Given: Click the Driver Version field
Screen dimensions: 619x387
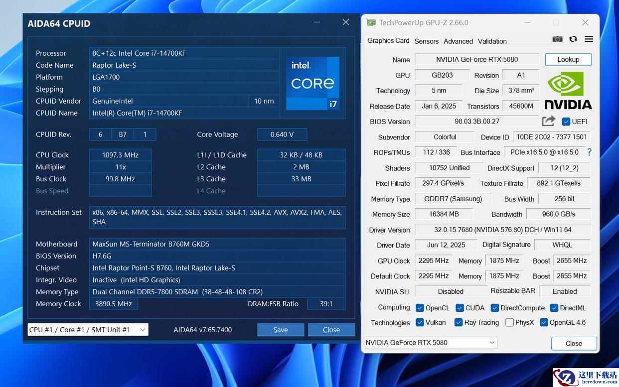Looking at the screenshot, I should tap(502, 230).
